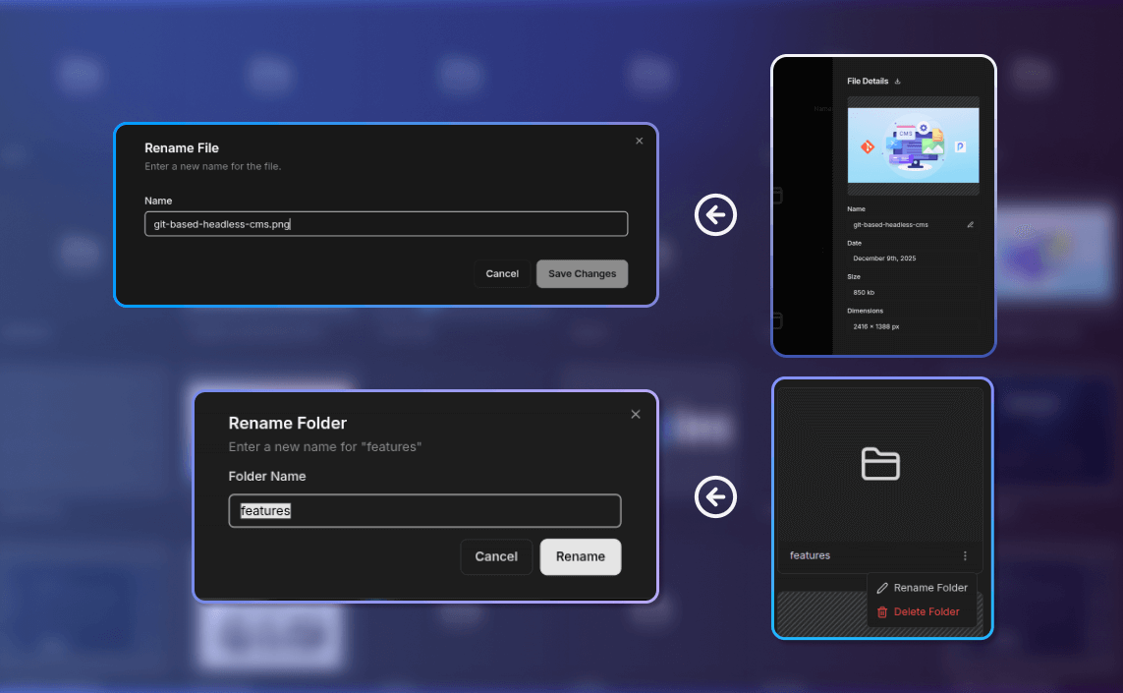Cancel the Rename File dialog

point(502,273)
